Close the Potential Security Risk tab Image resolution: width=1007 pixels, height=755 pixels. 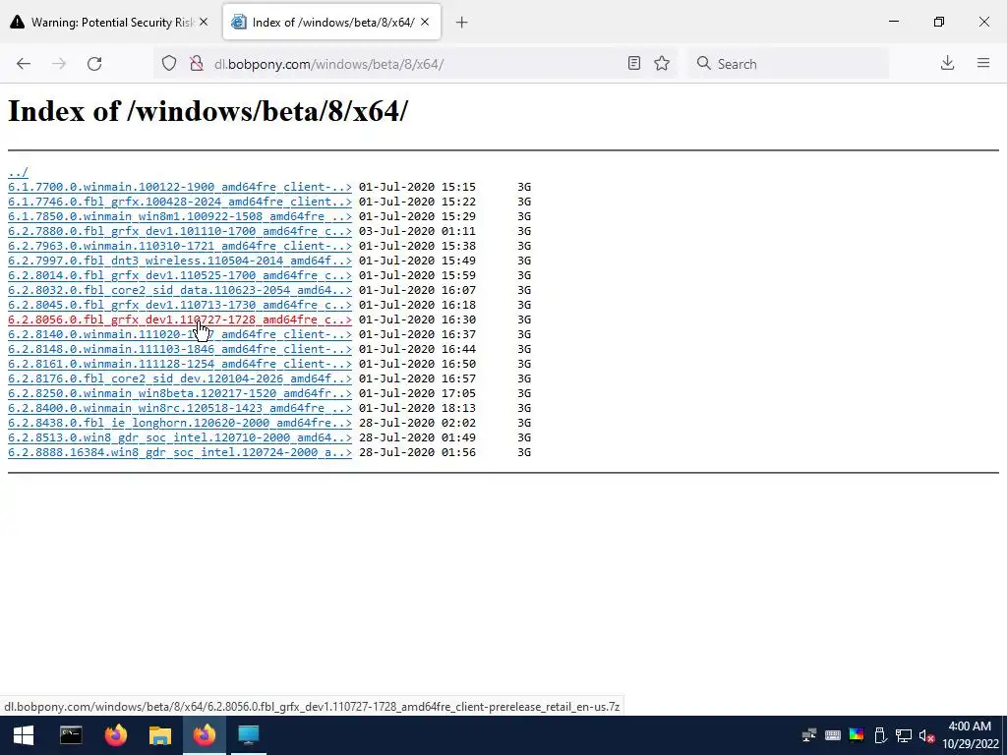204,23
